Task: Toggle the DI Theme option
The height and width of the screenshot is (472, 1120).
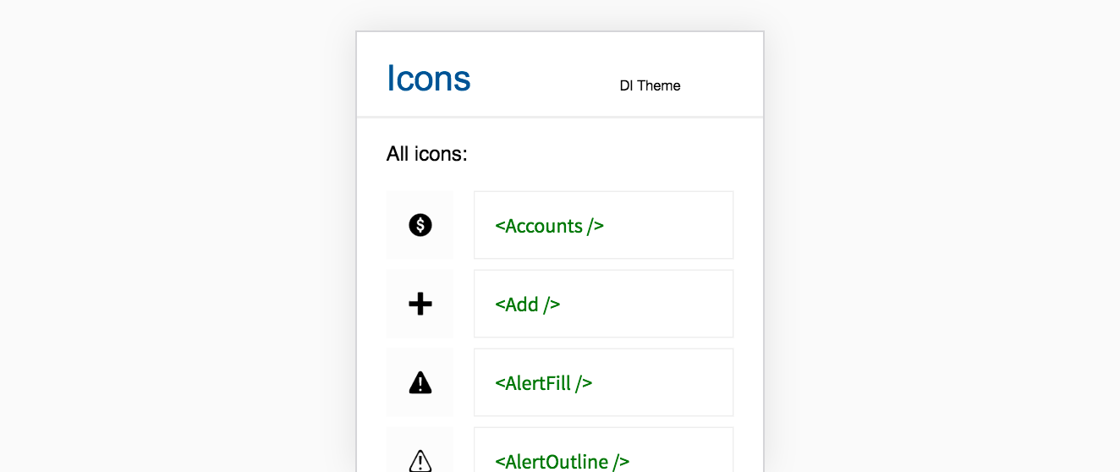Action: pos(650,85)
